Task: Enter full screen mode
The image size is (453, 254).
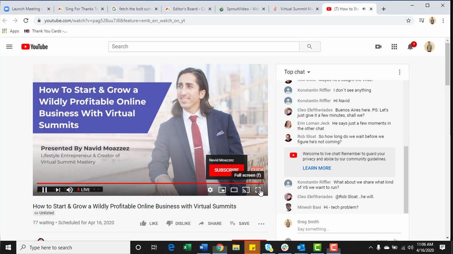Action: [258, 190]
